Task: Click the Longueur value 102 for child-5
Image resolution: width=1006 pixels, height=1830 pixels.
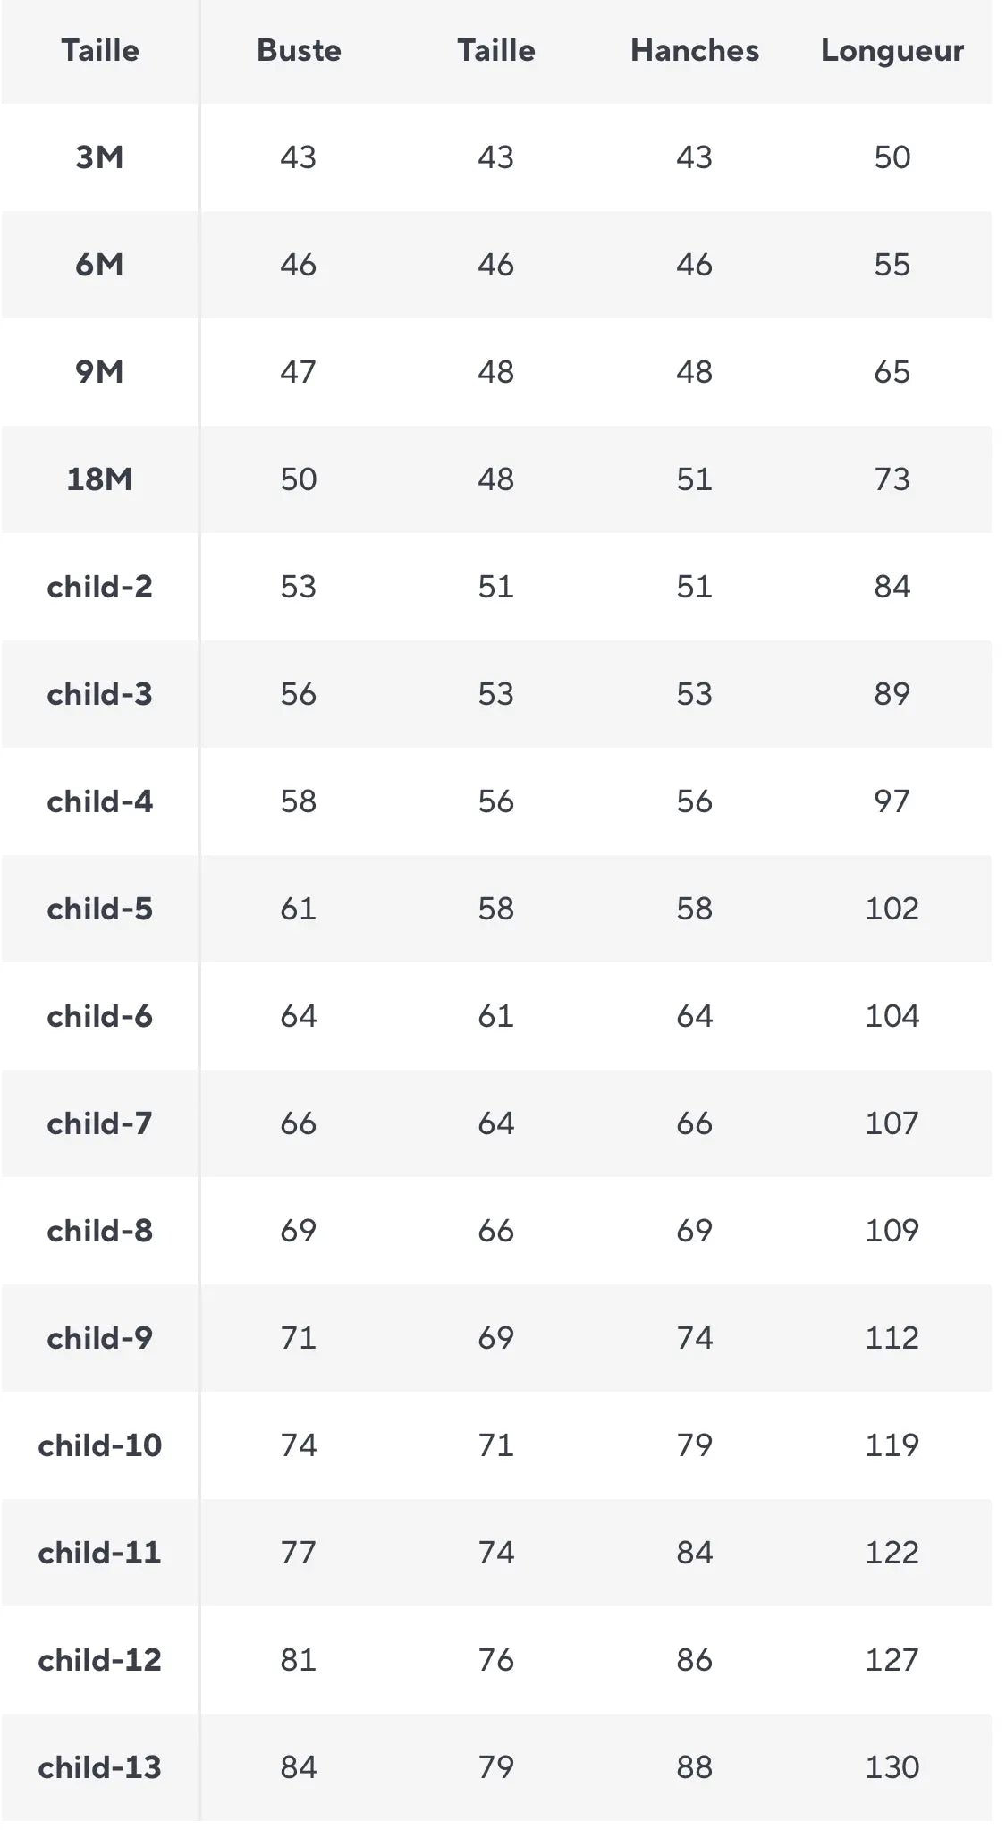Action: (892, 909)
